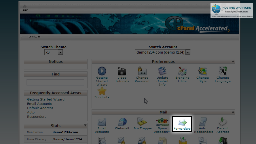Image resolution: width=256 pixels, height=144 pixels.
Task: Follow Email Accounts link in Frequently Accessed Areas
Action: coord(39,104)
